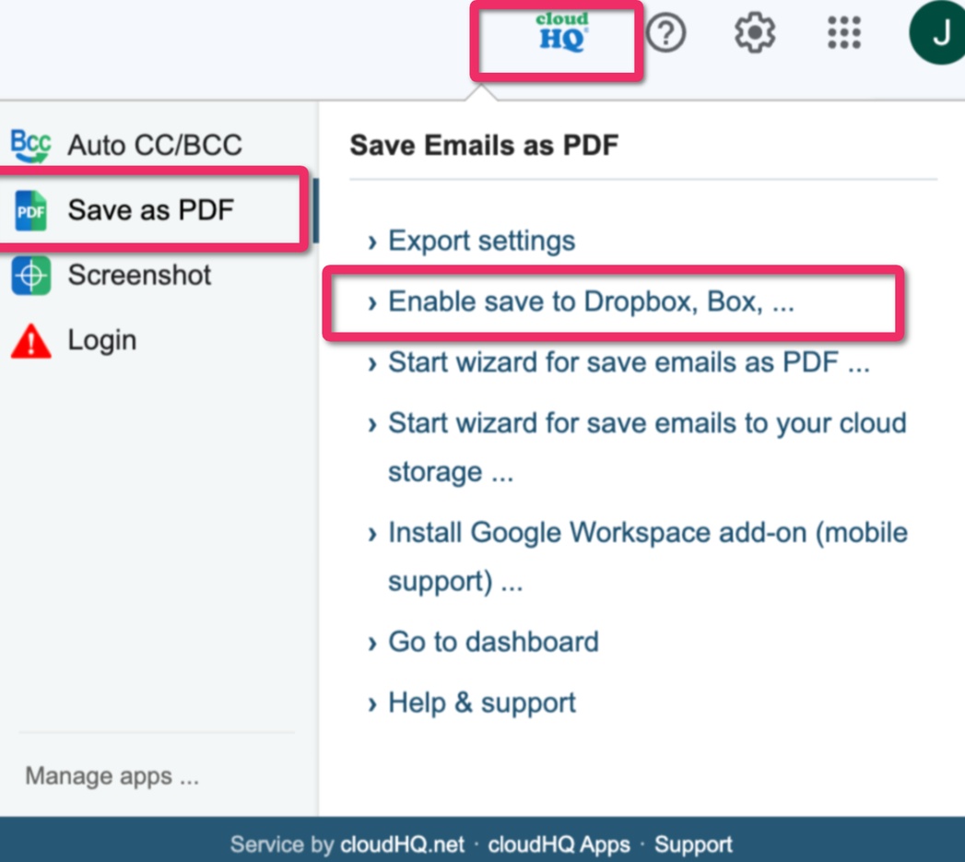This screenshot has height=862, width=965.
Task: Click chevron beside Install Google Workspace add-on
Action: click(371, 534)
